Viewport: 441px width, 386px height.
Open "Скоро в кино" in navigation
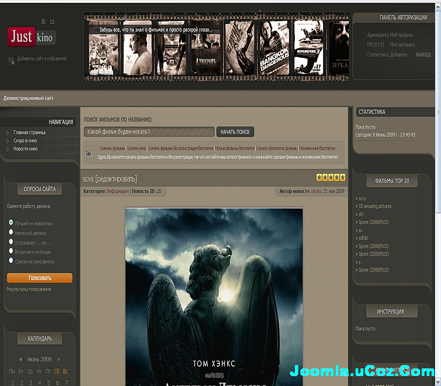[x=25, y=141]
